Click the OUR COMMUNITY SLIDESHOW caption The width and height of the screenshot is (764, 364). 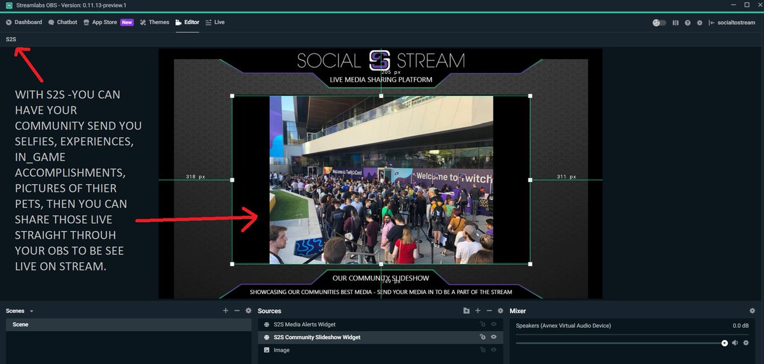pos(381,278)
